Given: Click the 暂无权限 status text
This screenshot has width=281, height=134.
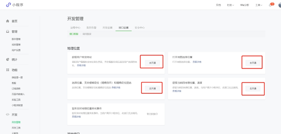Looking at the screenshot, I should (x=151, y=114).
